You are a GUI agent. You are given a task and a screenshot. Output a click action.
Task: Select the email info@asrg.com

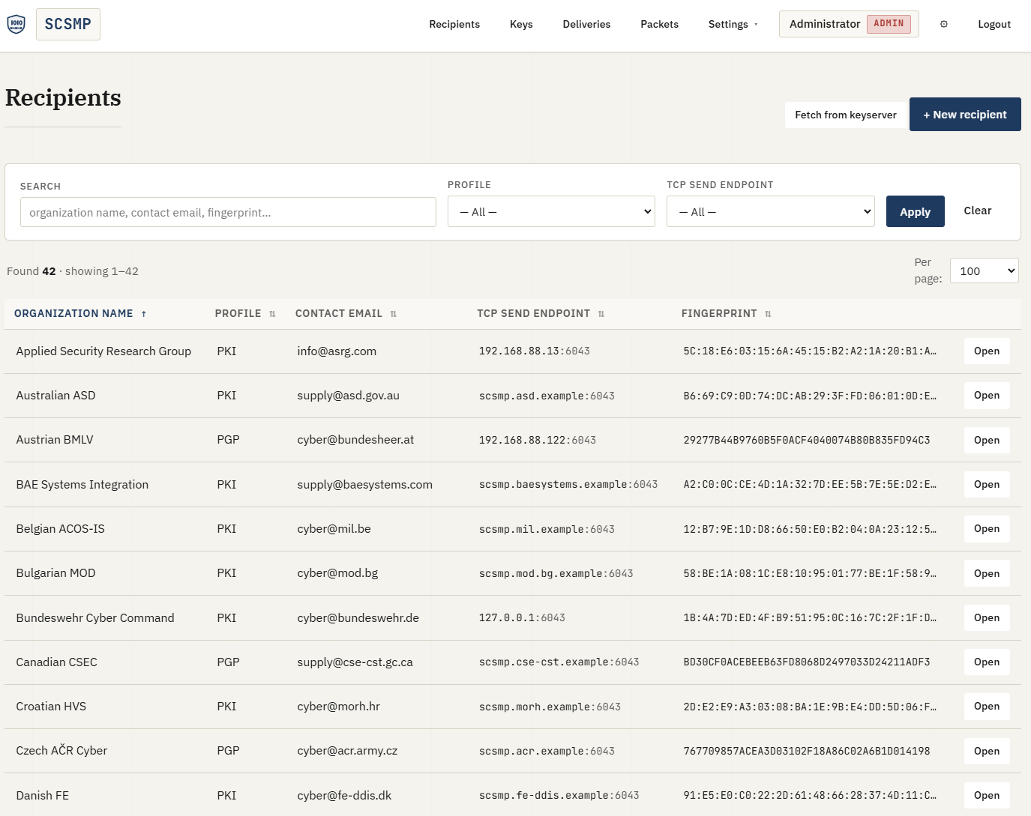[x=337, y=351]
